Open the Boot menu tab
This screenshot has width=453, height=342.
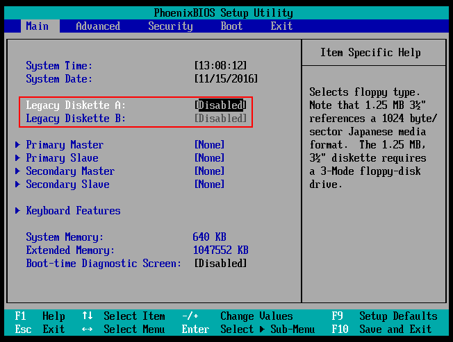coord(231,26)
